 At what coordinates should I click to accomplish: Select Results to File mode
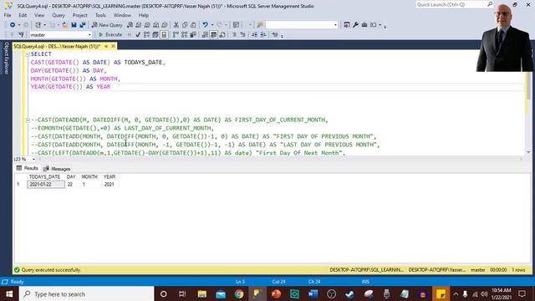tap(222, 34)
